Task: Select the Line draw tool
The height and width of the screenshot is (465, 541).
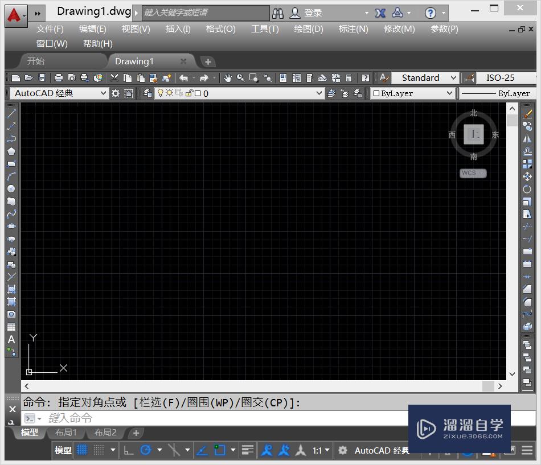Action: coord(11,114)
